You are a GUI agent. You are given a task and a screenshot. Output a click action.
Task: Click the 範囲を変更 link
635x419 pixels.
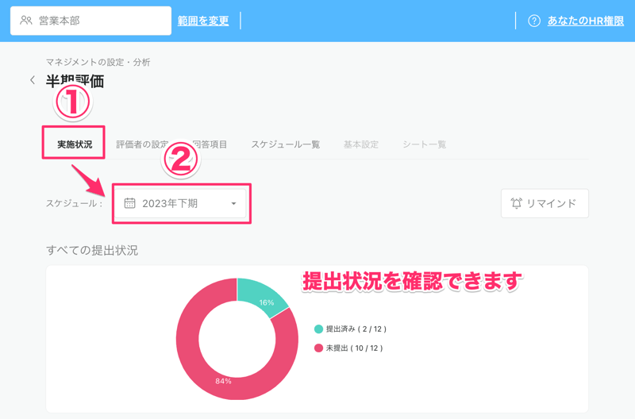203,21
